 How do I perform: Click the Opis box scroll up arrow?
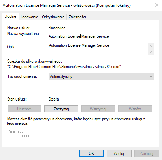151,46
